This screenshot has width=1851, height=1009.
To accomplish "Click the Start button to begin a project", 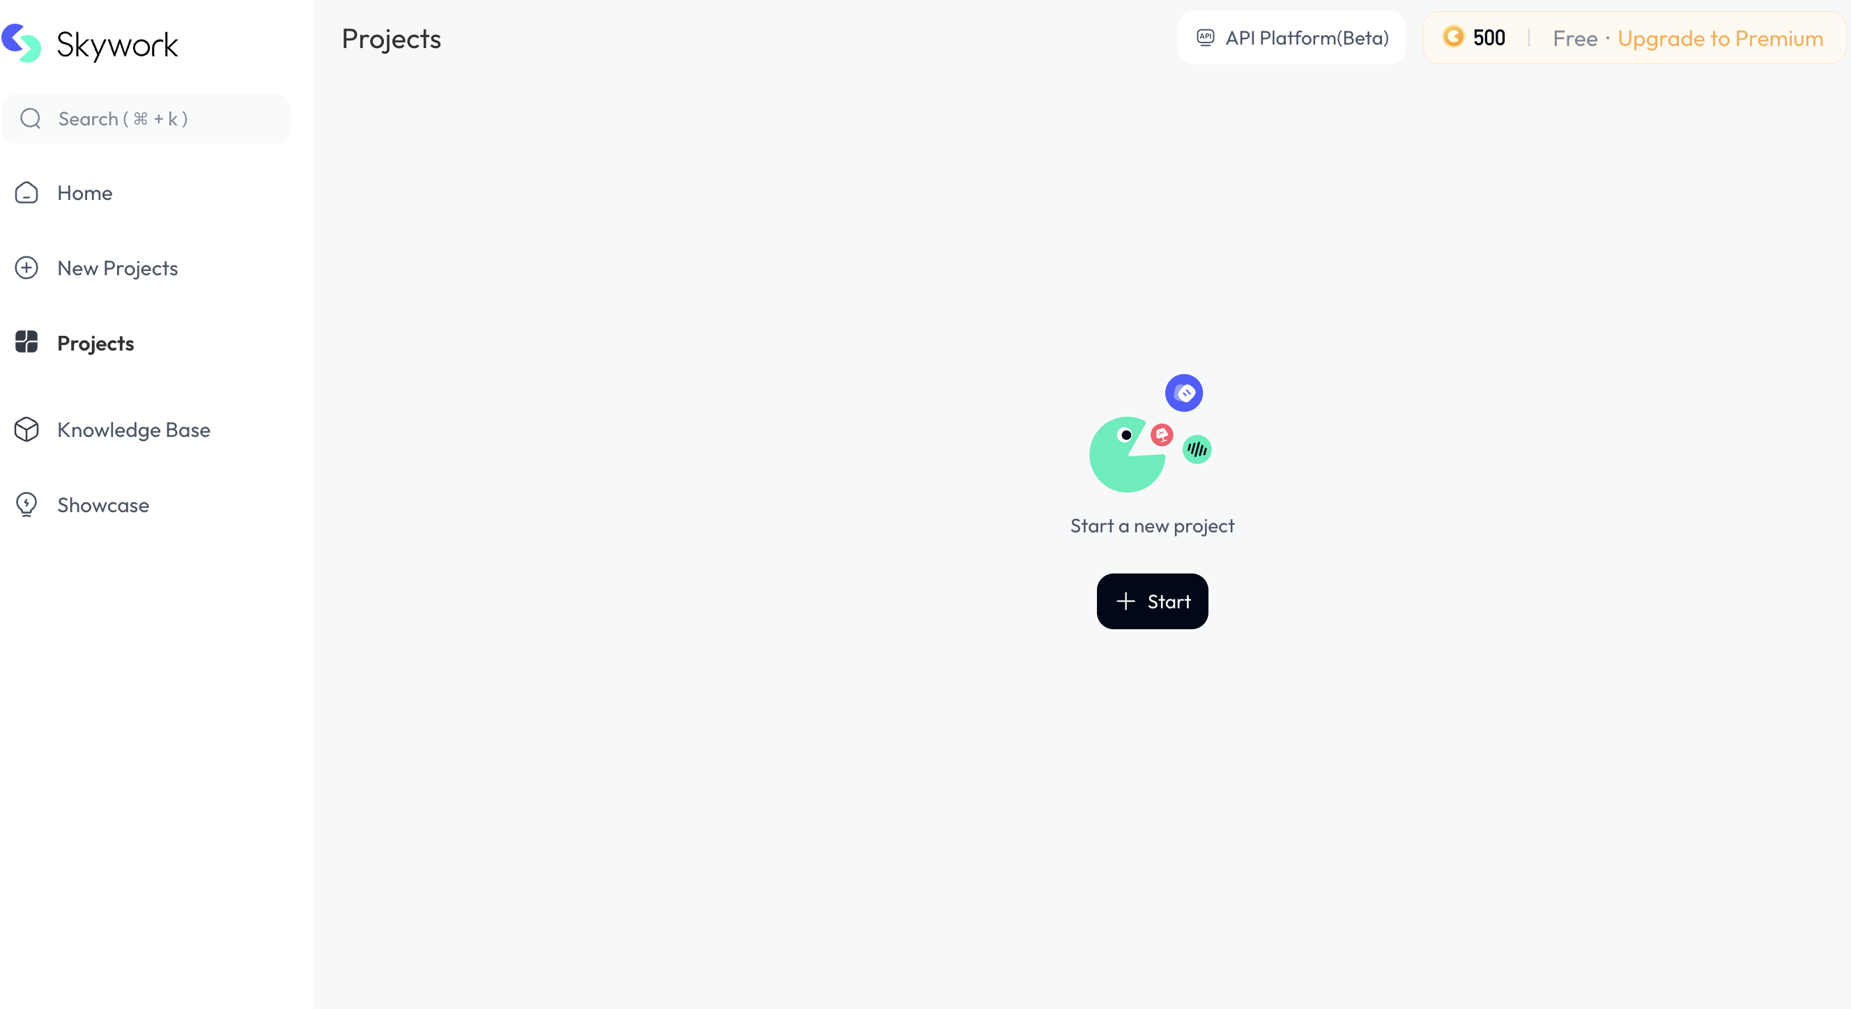I will click(x=1151, y=601).
